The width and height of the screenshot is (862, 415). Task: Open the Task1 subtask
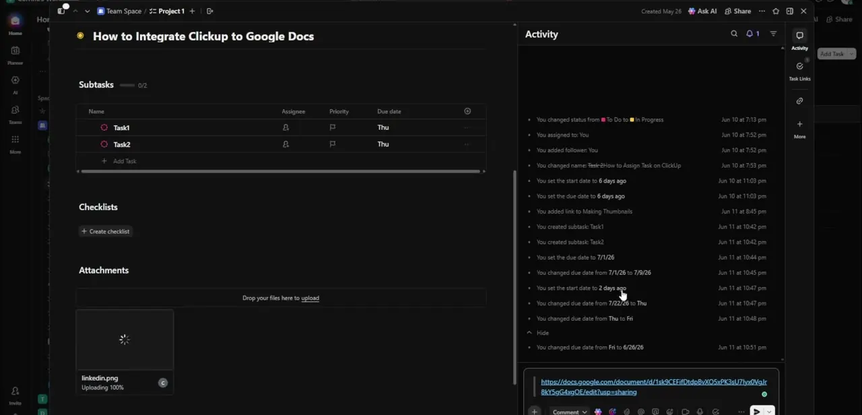pos(121,127)
